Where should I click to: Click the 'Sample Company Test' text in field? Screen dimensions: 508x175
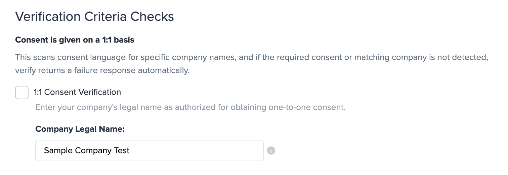pos(87,151)
